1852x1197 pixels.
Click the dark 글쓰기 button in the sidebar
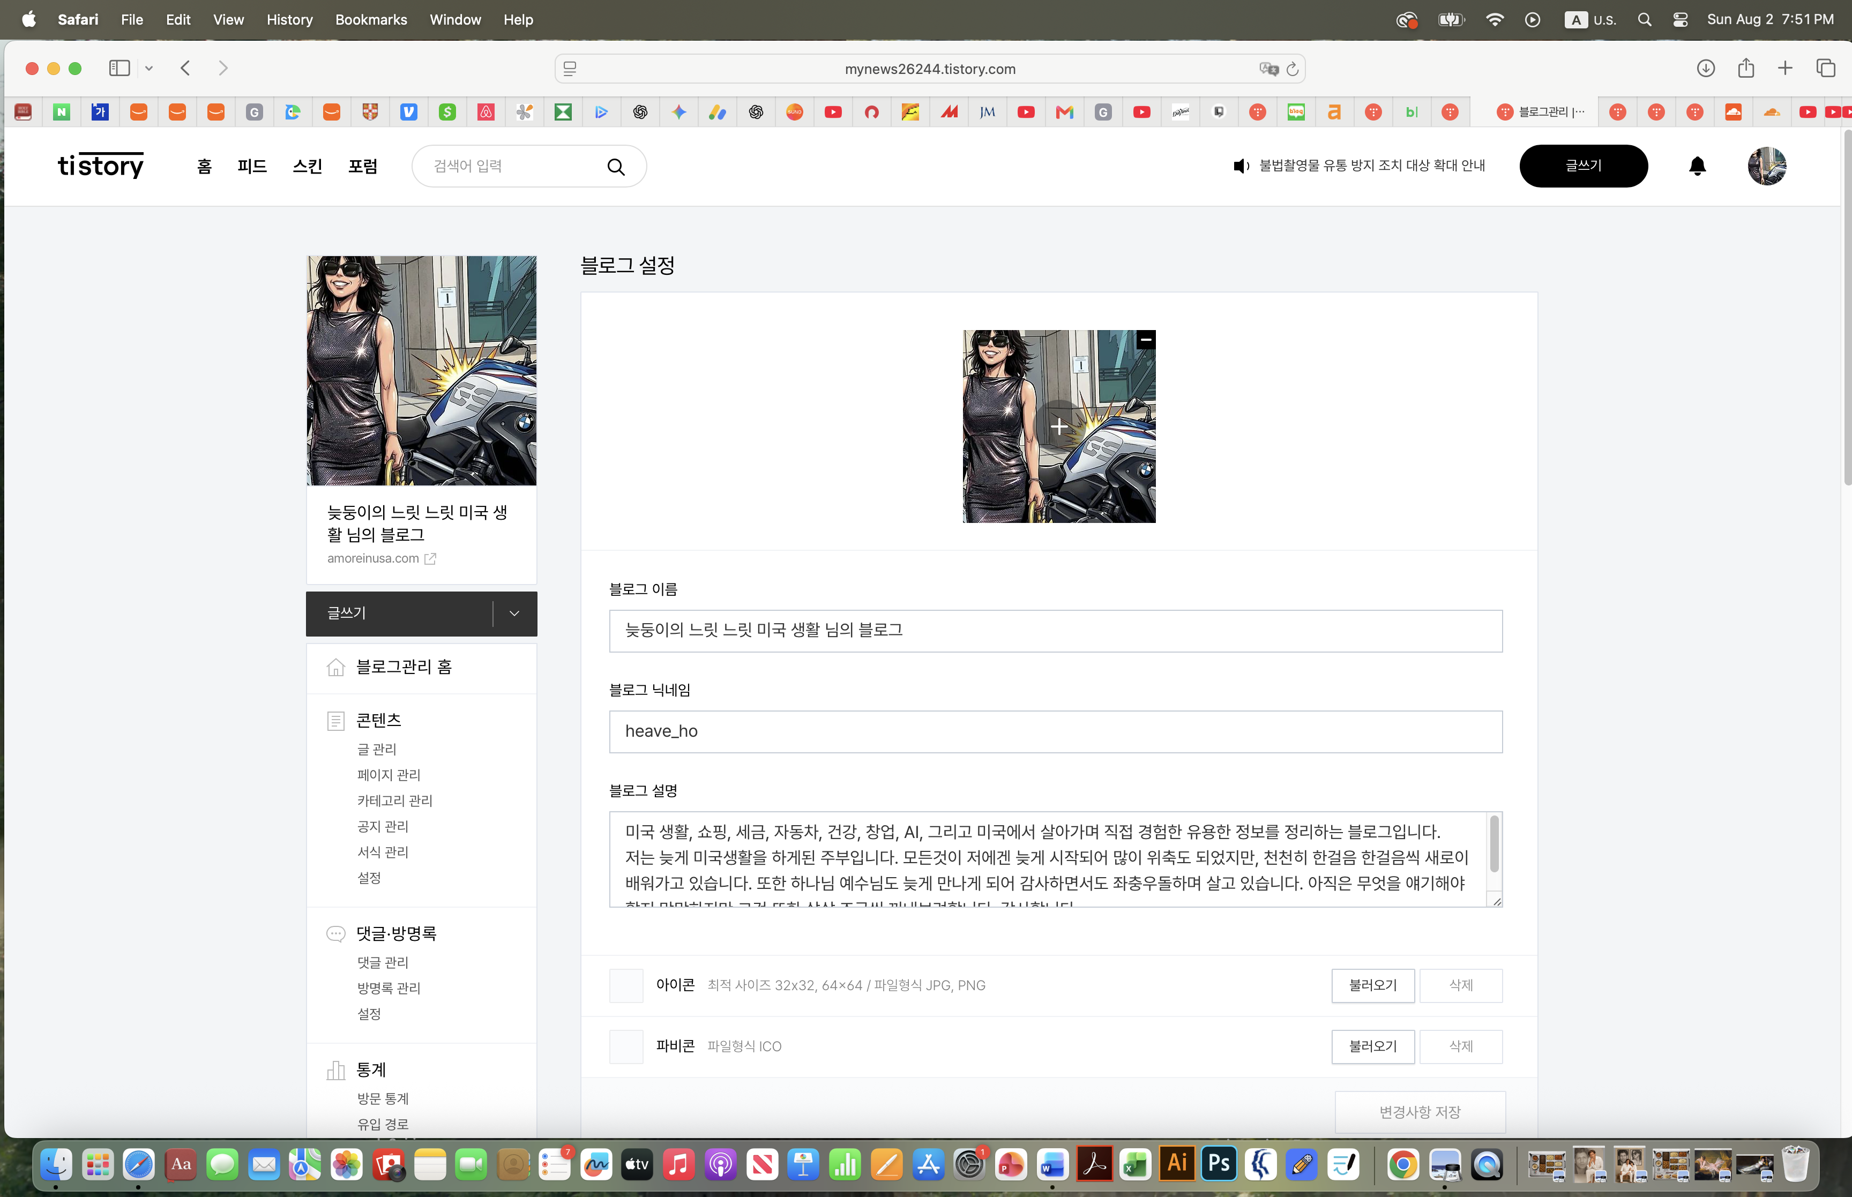(x=399, y=614)
